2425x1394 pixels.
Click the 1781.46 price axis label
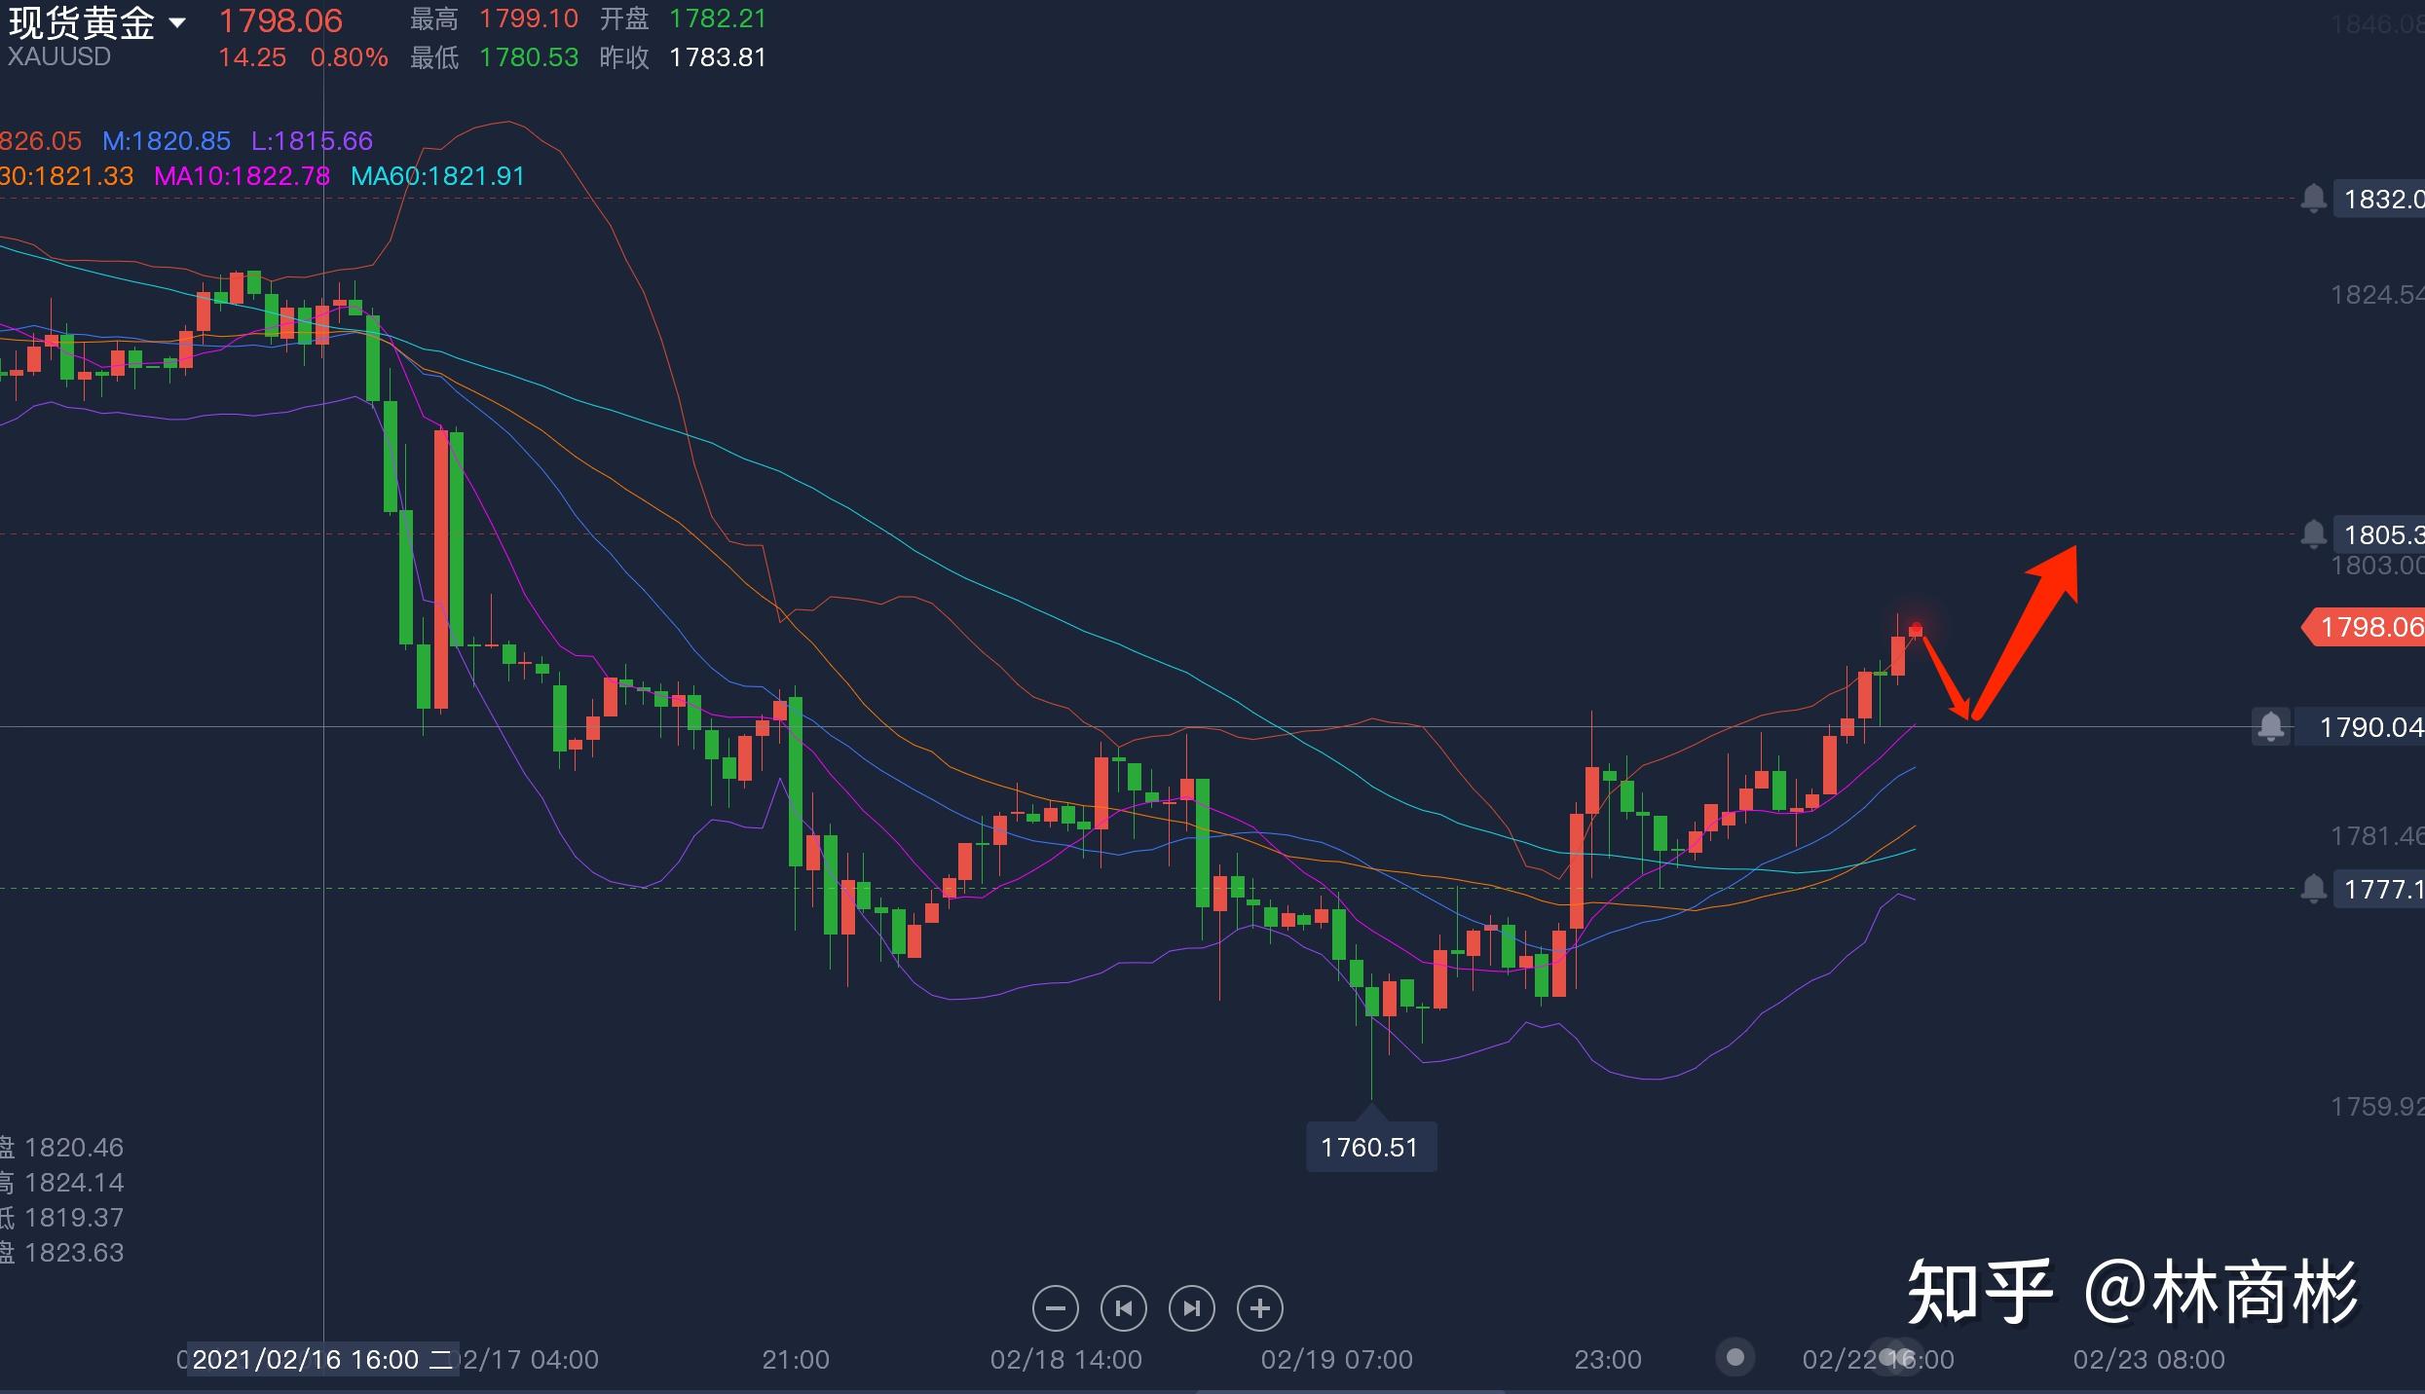click(2376, 836)
